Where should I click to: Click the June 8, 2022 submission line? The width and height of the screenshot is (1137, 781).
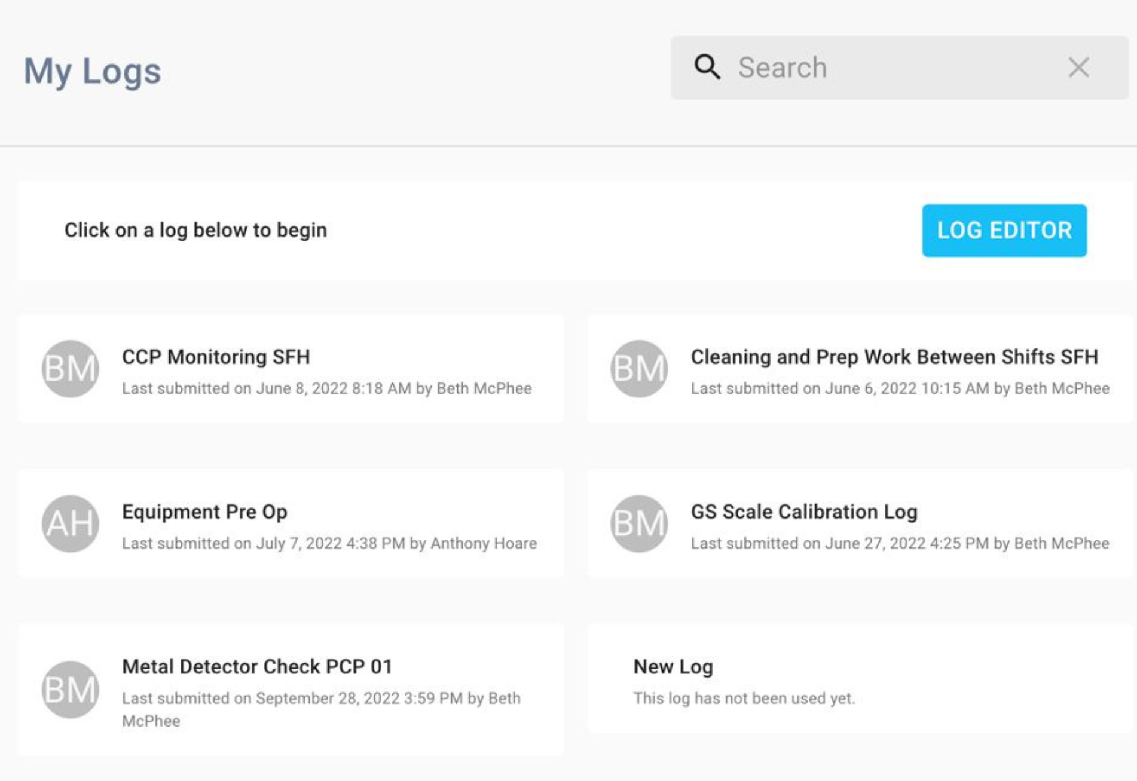point(326,388)
